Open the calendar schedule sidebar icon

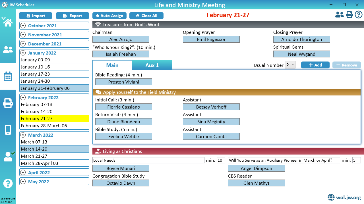click(8, 76)
